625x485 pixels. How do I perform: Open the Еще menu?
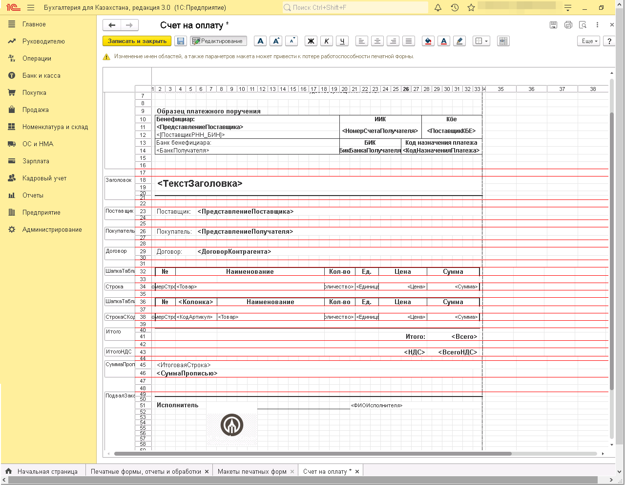[x=589, y=41]
